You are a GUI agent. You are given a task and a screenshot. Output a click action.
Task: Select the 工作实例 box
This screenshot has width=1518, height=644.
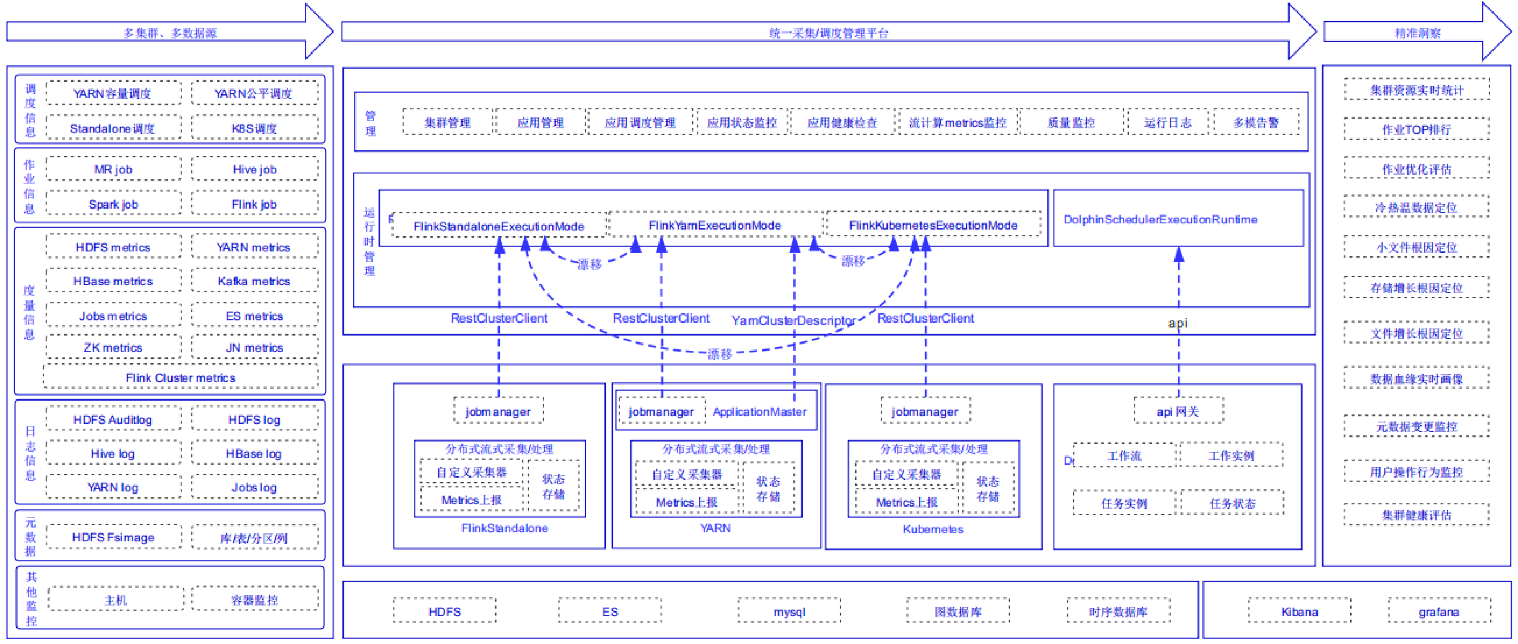(x=1232, y=454)
